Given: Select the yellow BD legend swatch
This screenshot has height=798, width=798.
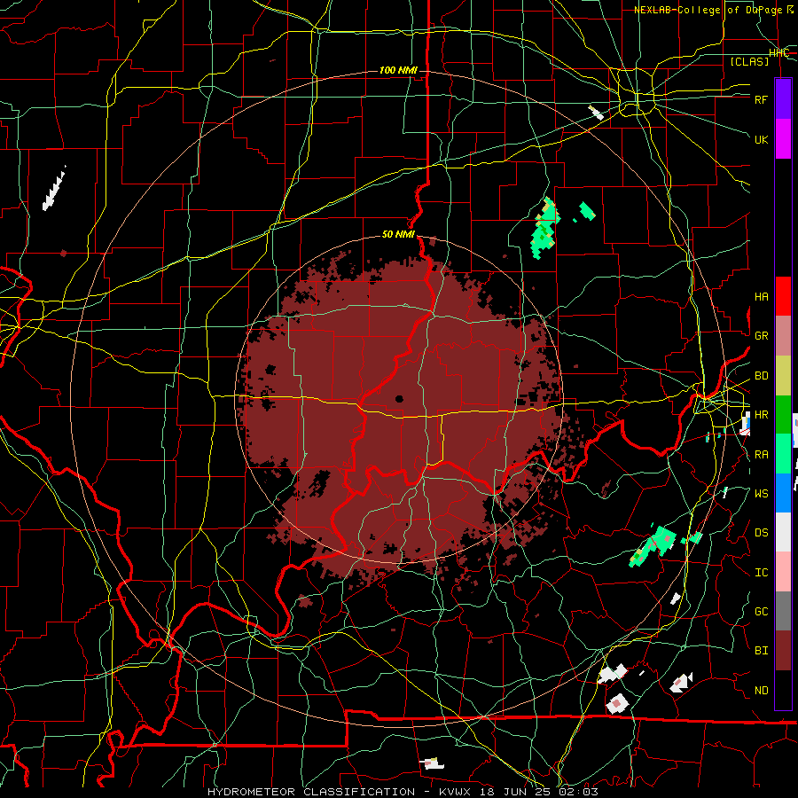Looking at the screenshot, I should point(783,375).
